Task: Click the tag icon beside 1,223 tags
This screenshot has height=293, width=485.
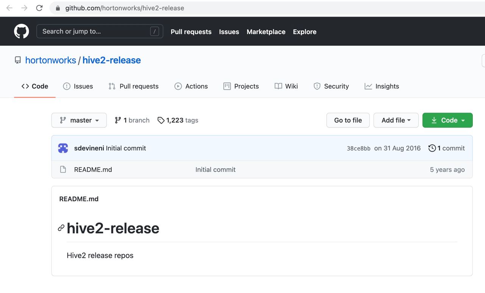Action: (x=161, y=120)
